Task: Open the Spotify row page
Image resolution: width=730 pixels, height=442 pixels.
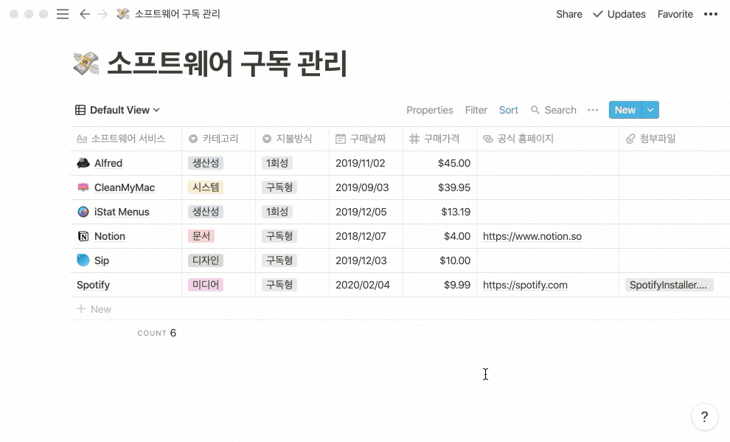Action: (93, 285)
